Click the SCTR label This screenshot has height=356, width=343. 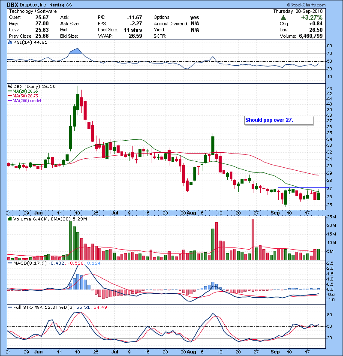point(160,36)
